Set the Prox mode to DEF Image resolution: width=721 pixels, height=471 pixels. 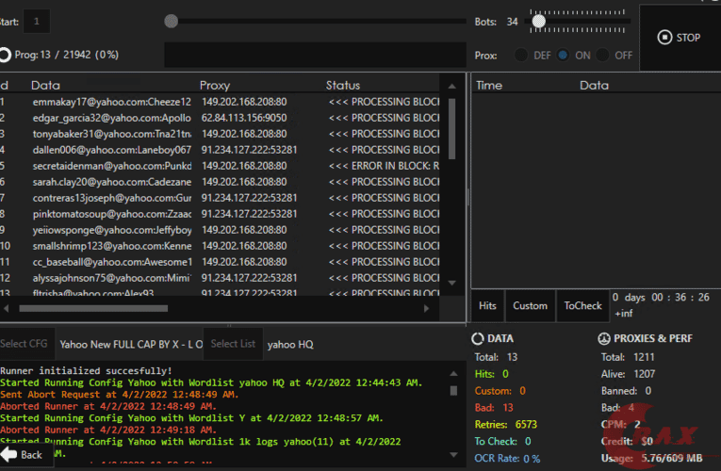pyautogui.click(x=521, y=56)
